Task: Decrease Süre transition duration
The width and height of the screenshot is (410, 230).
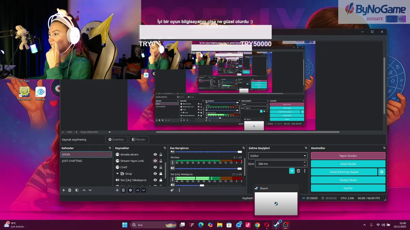Action: pyautogui.click(x=305, y=165)
